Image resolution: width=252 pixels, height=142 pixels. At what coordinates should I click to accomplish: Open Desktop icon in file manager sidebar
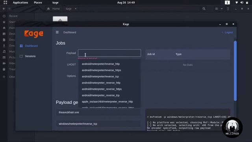[x=4, y=34]
